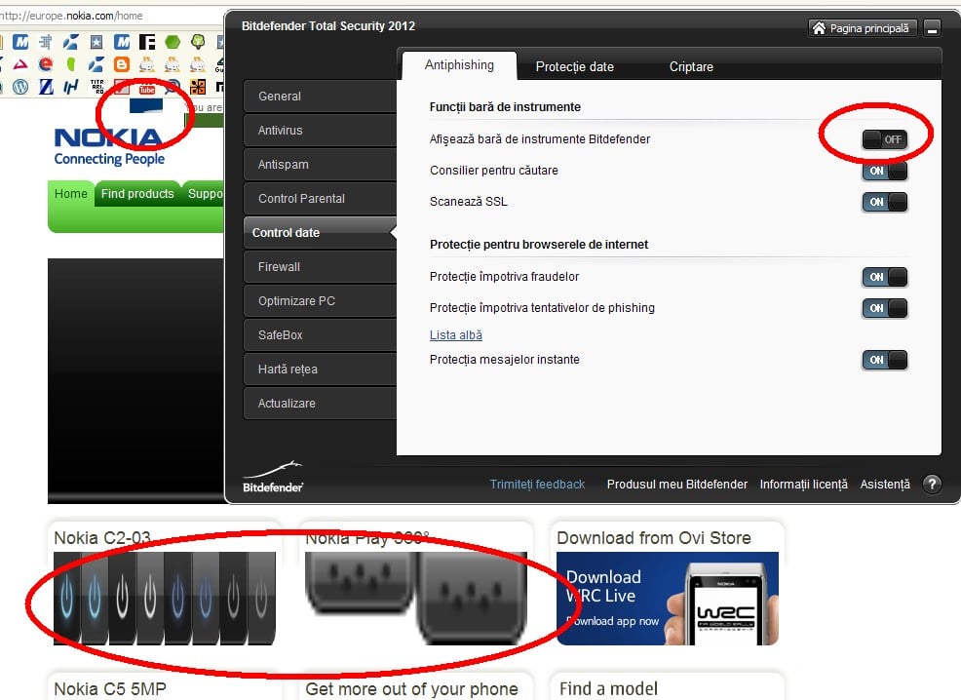This screenshot has height=700, width=961.
Task: Toggle 'Consilier pentru căutare' switch off
Action: click(884, 171)
